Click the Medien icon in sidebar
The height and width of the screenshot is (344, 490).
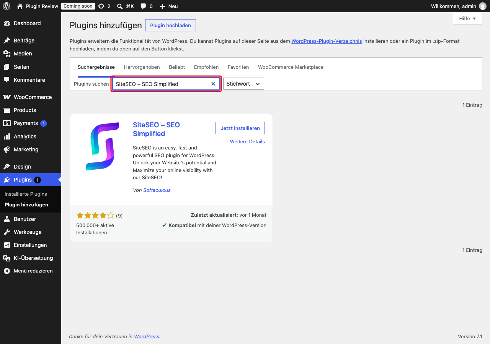click(x=7, y=54)
